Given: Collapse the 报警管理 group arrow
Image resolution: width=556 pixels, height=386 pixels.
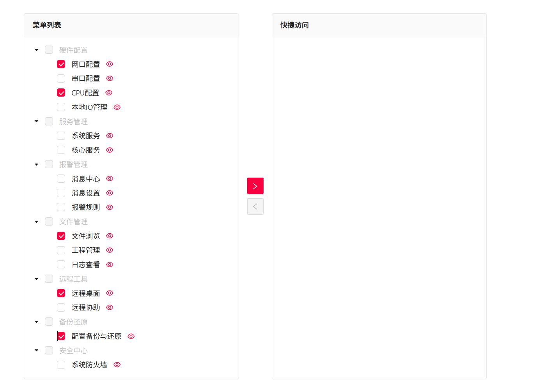Looking at the screenshot, I should click(37, 164).
